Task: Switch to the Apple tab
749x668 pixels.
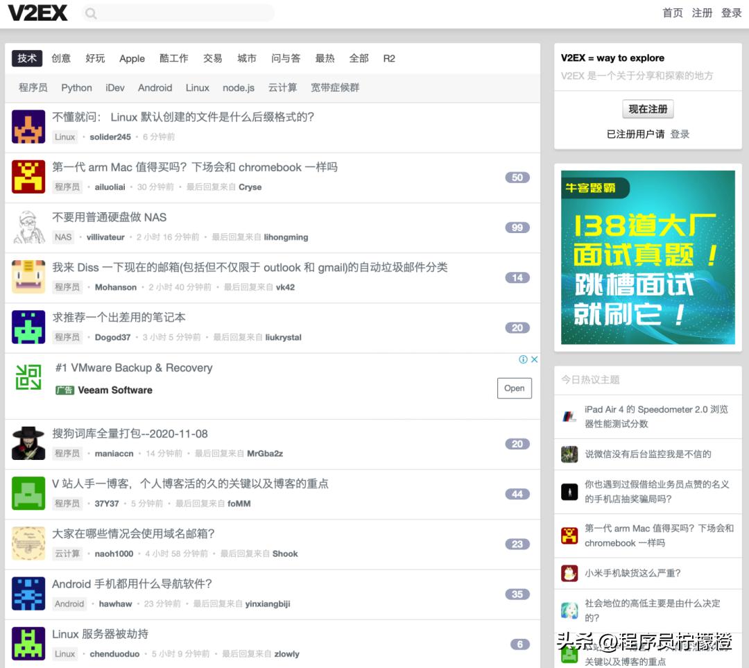Action: coord(131,58)
